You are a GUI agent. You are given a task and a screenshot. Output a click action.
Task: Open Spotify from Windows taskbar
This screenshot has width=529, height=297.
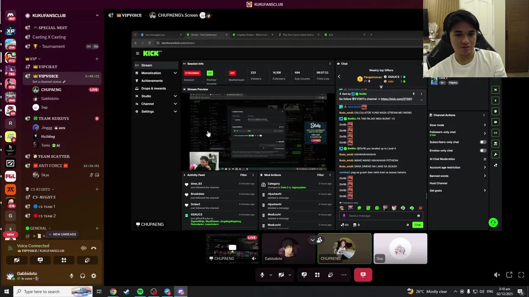tap(140, 292)
